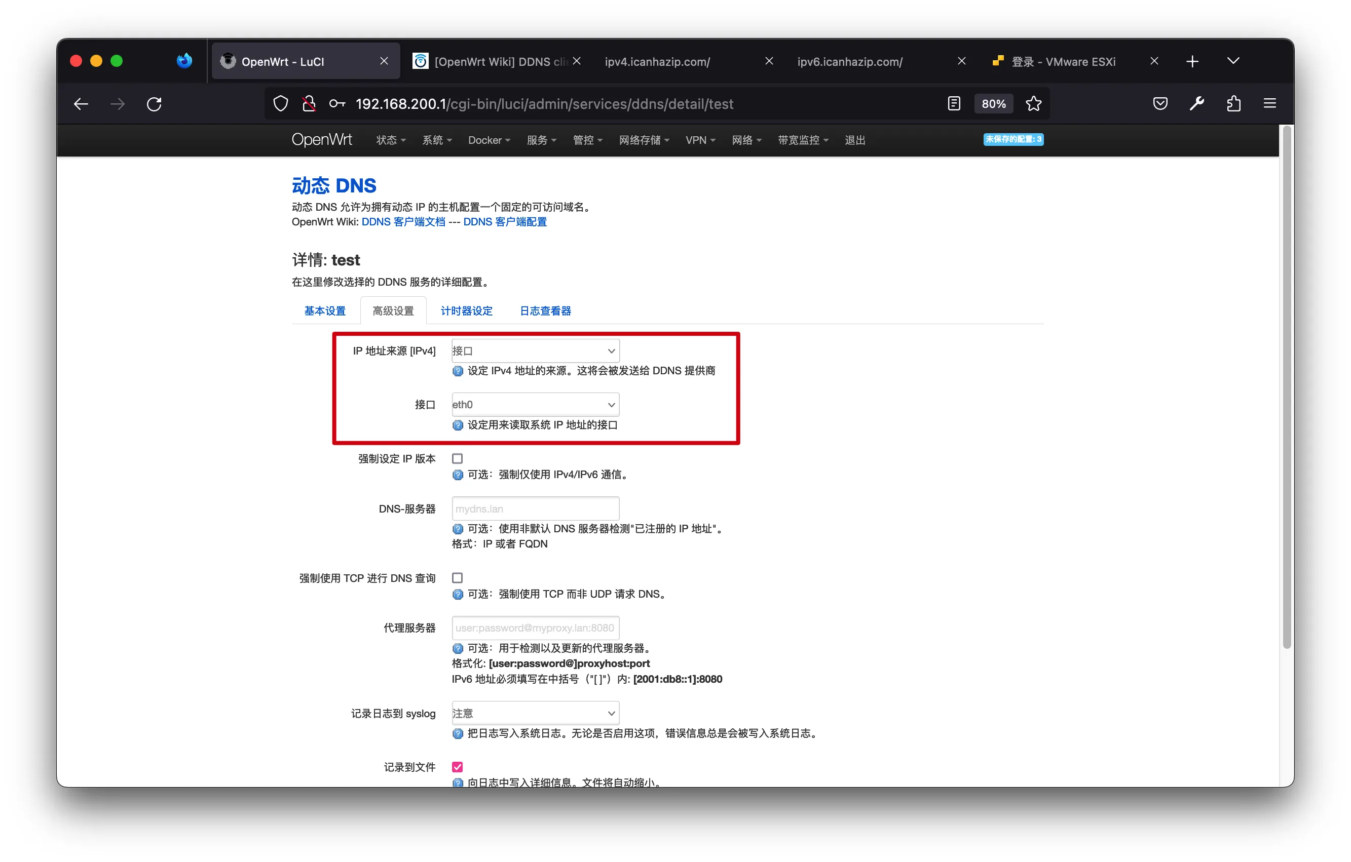Open the 记录日志到 syslog dropdown
1351x862 pixels.
click(x=535, y=713)
